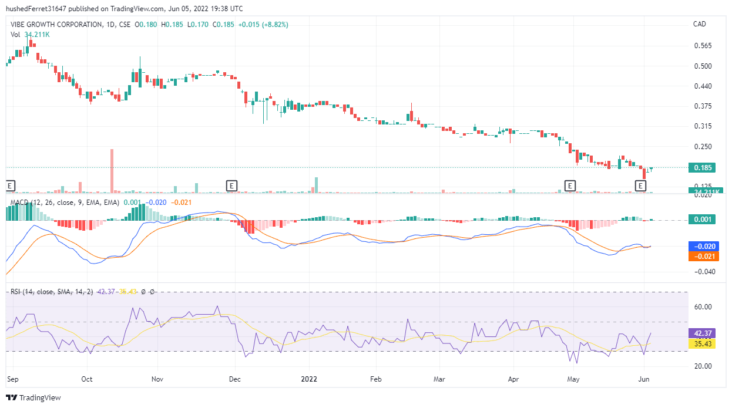Click the June earnings E marker
The height and width of the screenshot is (408, 732).
pos(641,186)
